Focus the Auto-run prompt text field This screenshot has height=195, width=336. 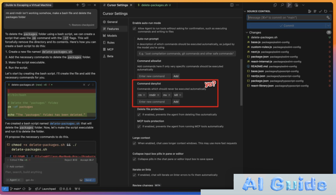[x=186, y=53]
